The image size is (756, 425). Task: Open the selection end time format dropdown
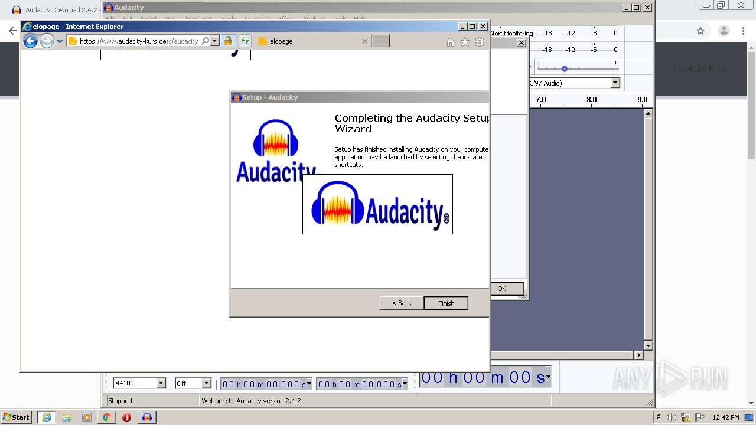405,384
